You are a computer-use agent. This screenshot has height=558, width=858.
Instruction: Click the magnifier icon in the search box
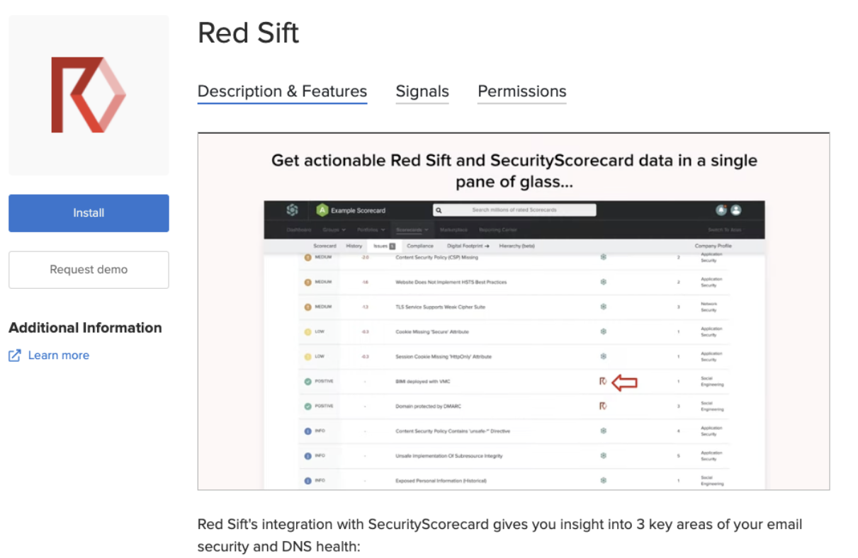[439, 210]
